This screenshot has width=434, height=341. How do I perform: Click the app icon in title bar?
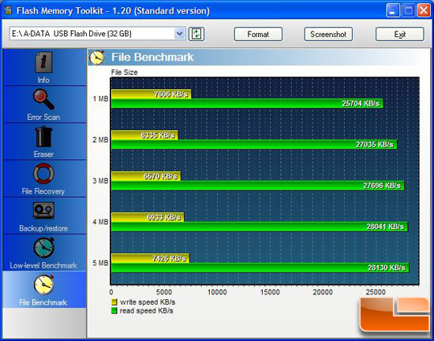click(9, 10)
